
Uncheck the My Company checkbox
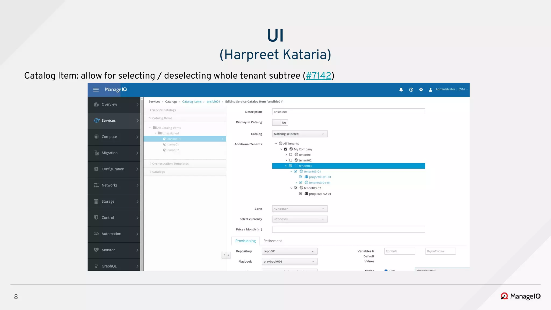click(285, 149)
